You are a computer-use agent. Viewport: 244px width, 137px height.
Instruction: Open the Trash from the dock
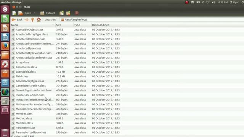click(x=5, y=133)
